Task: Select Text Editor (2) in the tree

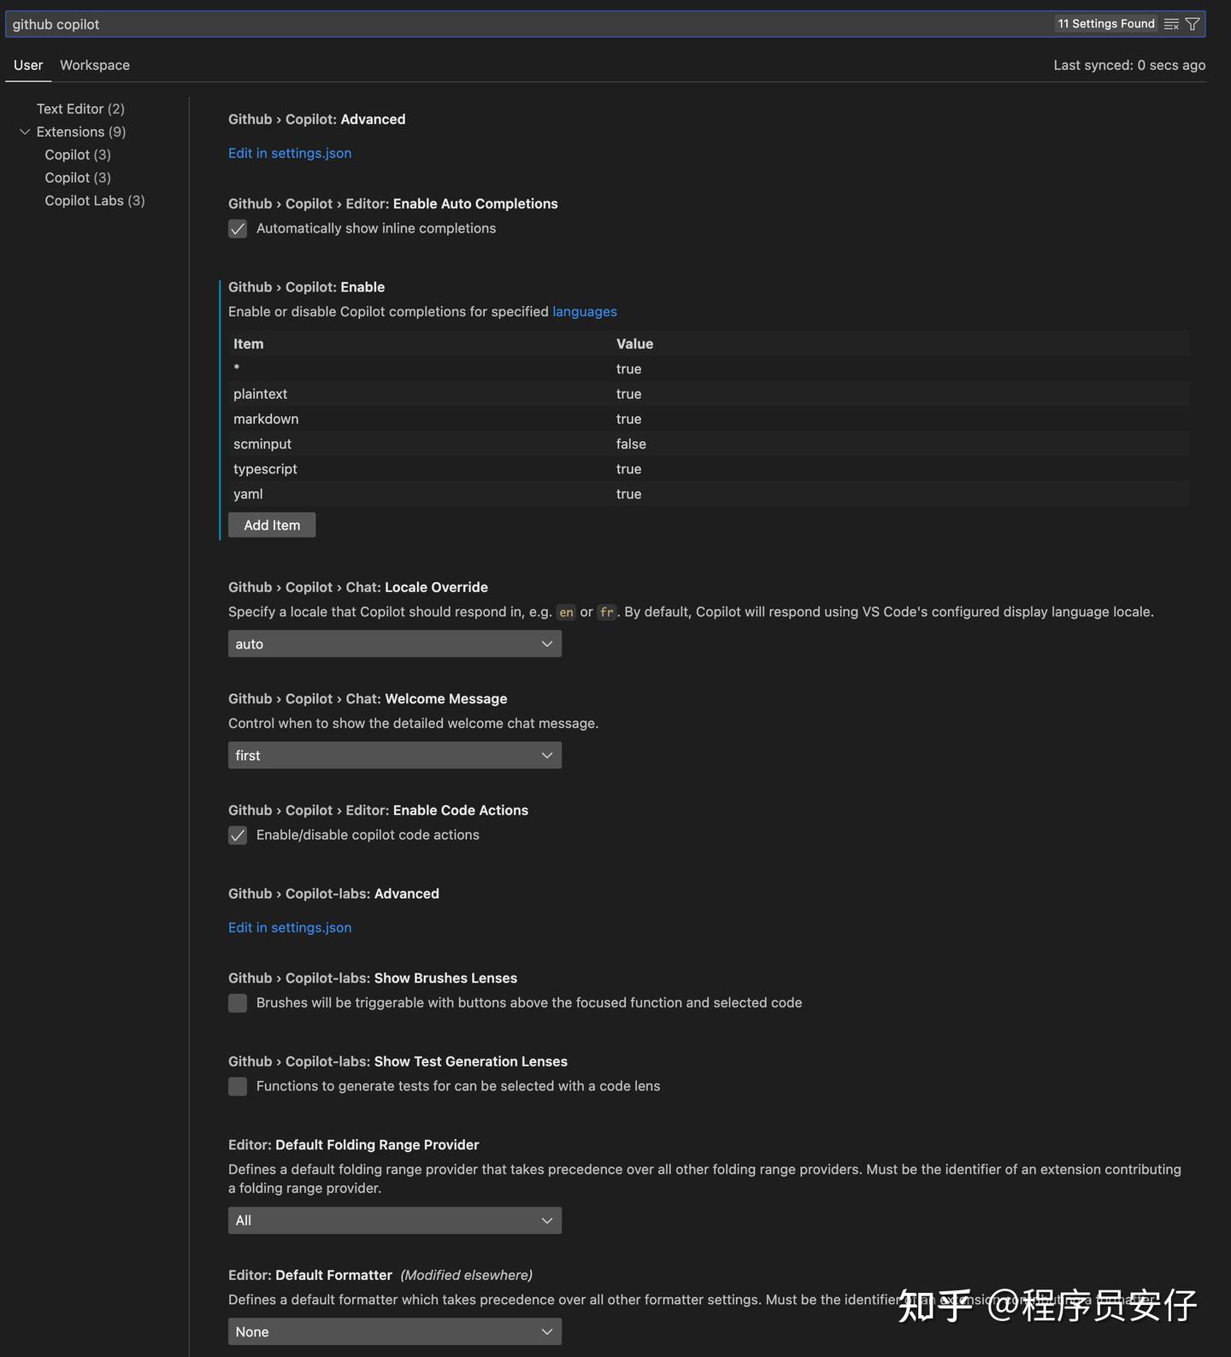Action: click(x=80, y=109)
